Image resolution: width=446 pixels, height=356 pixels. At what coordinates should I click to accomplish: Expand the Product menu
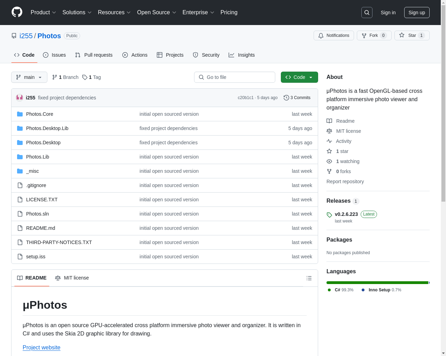point(43,13)
